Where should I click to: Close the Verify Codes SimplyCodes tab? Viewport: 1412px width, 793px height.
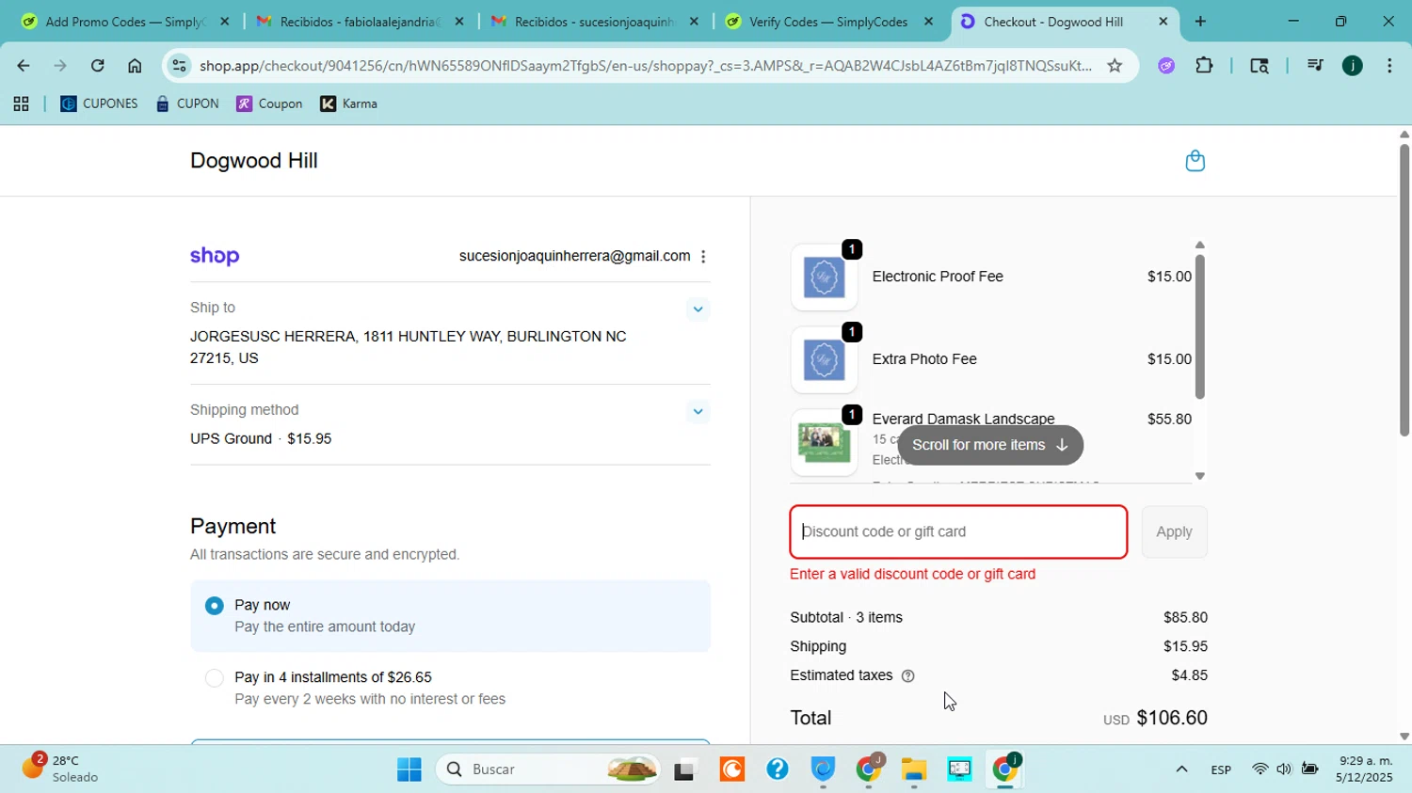[928, 22]
